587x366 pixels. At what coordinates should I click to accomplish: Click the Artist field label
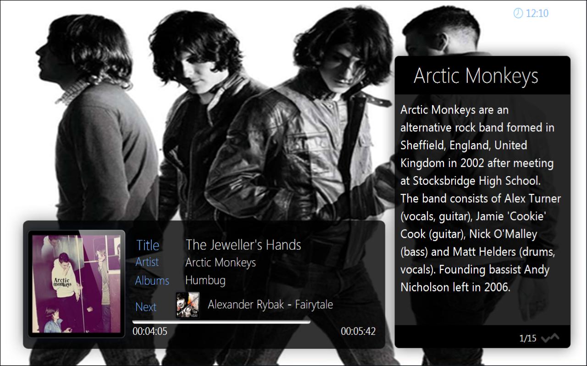(147, 262)
